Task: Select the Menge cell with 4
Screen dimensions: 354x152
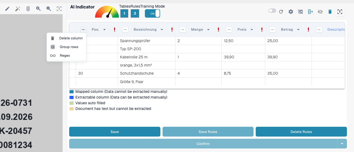Action: (x=199, y=74)
